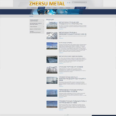Screen dimensions: 116x116
Task: Expand Металлические изделия для подстанций arrow
Action: pos(43,24)
